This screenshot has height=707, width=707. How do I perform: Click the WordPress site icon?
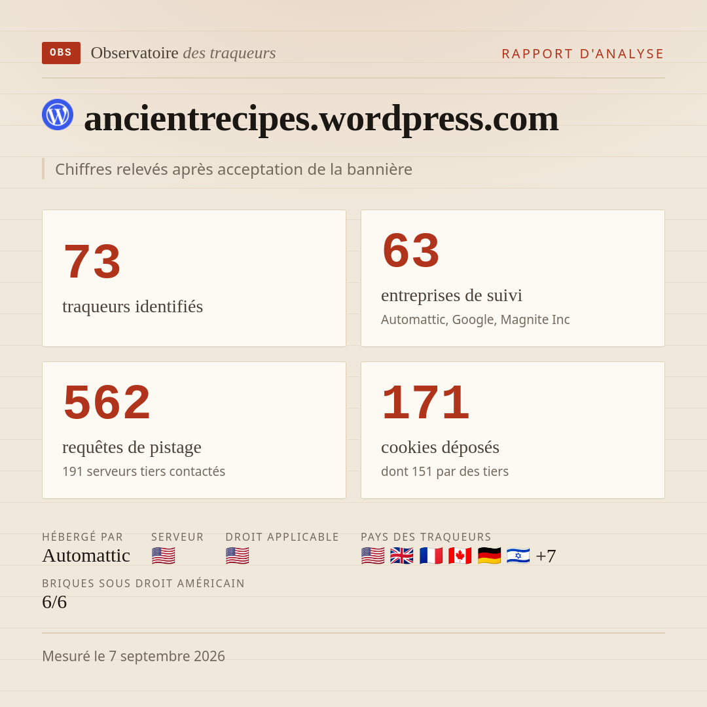click(x=58, y=115)
